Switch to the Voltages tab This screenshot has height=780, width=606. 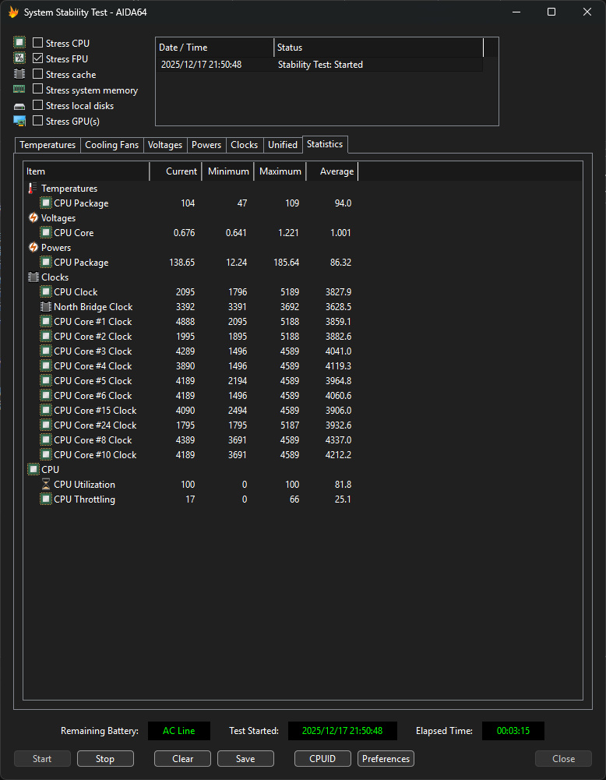click(x=165, y=145)
